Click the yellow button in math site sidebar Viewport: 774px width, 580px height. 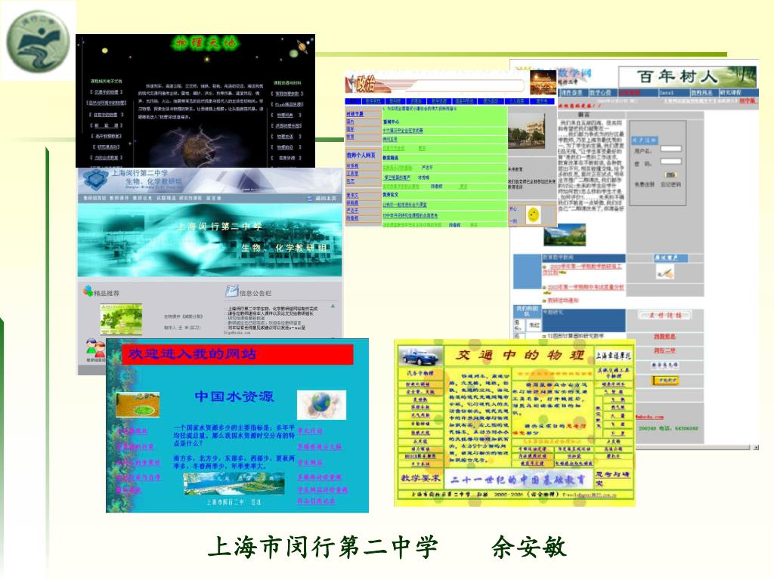665,381
